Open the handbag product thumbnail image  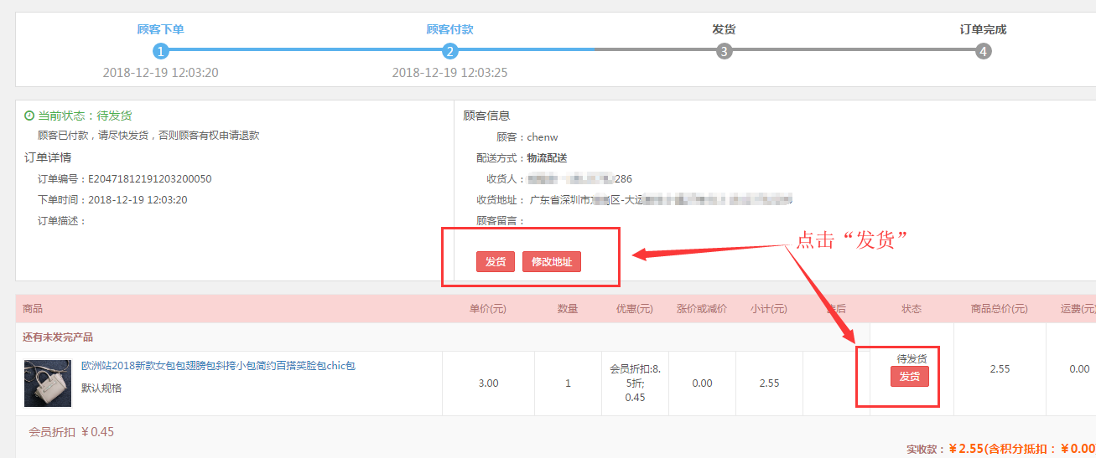(x=47, y=383)
